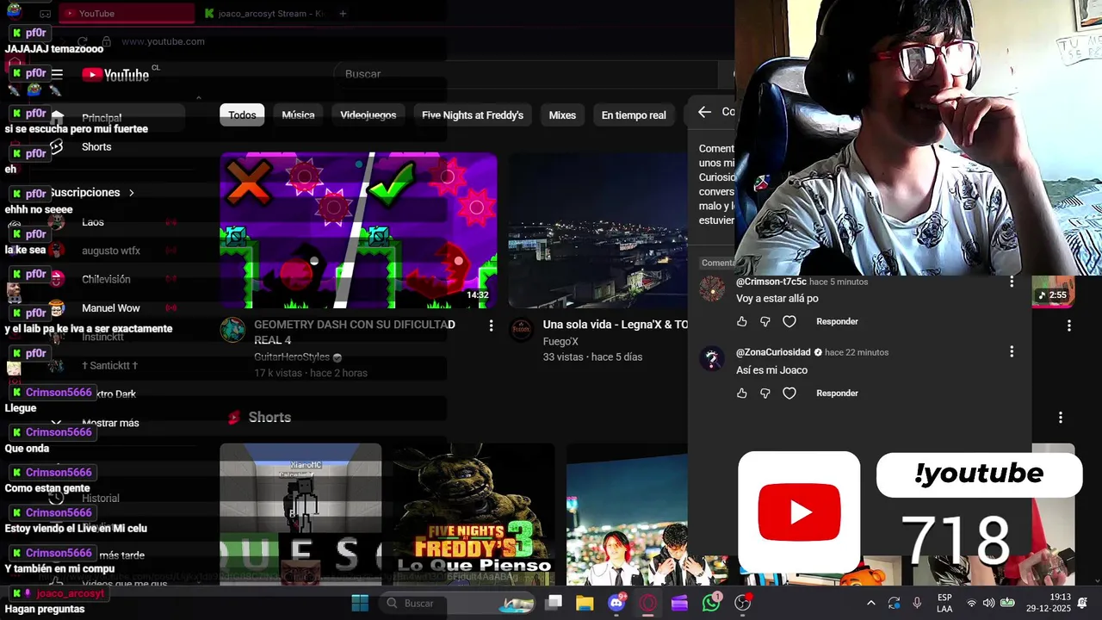Image resolution: width=1102 pixels, height=620 pixels.
Task: Open the notification bell in the tray
Action: pos(1083,603)
